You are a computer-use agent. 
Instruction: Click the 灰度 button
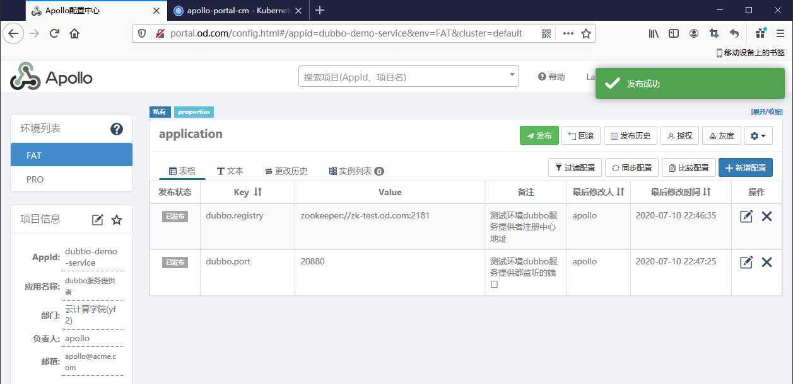[721, 135]
